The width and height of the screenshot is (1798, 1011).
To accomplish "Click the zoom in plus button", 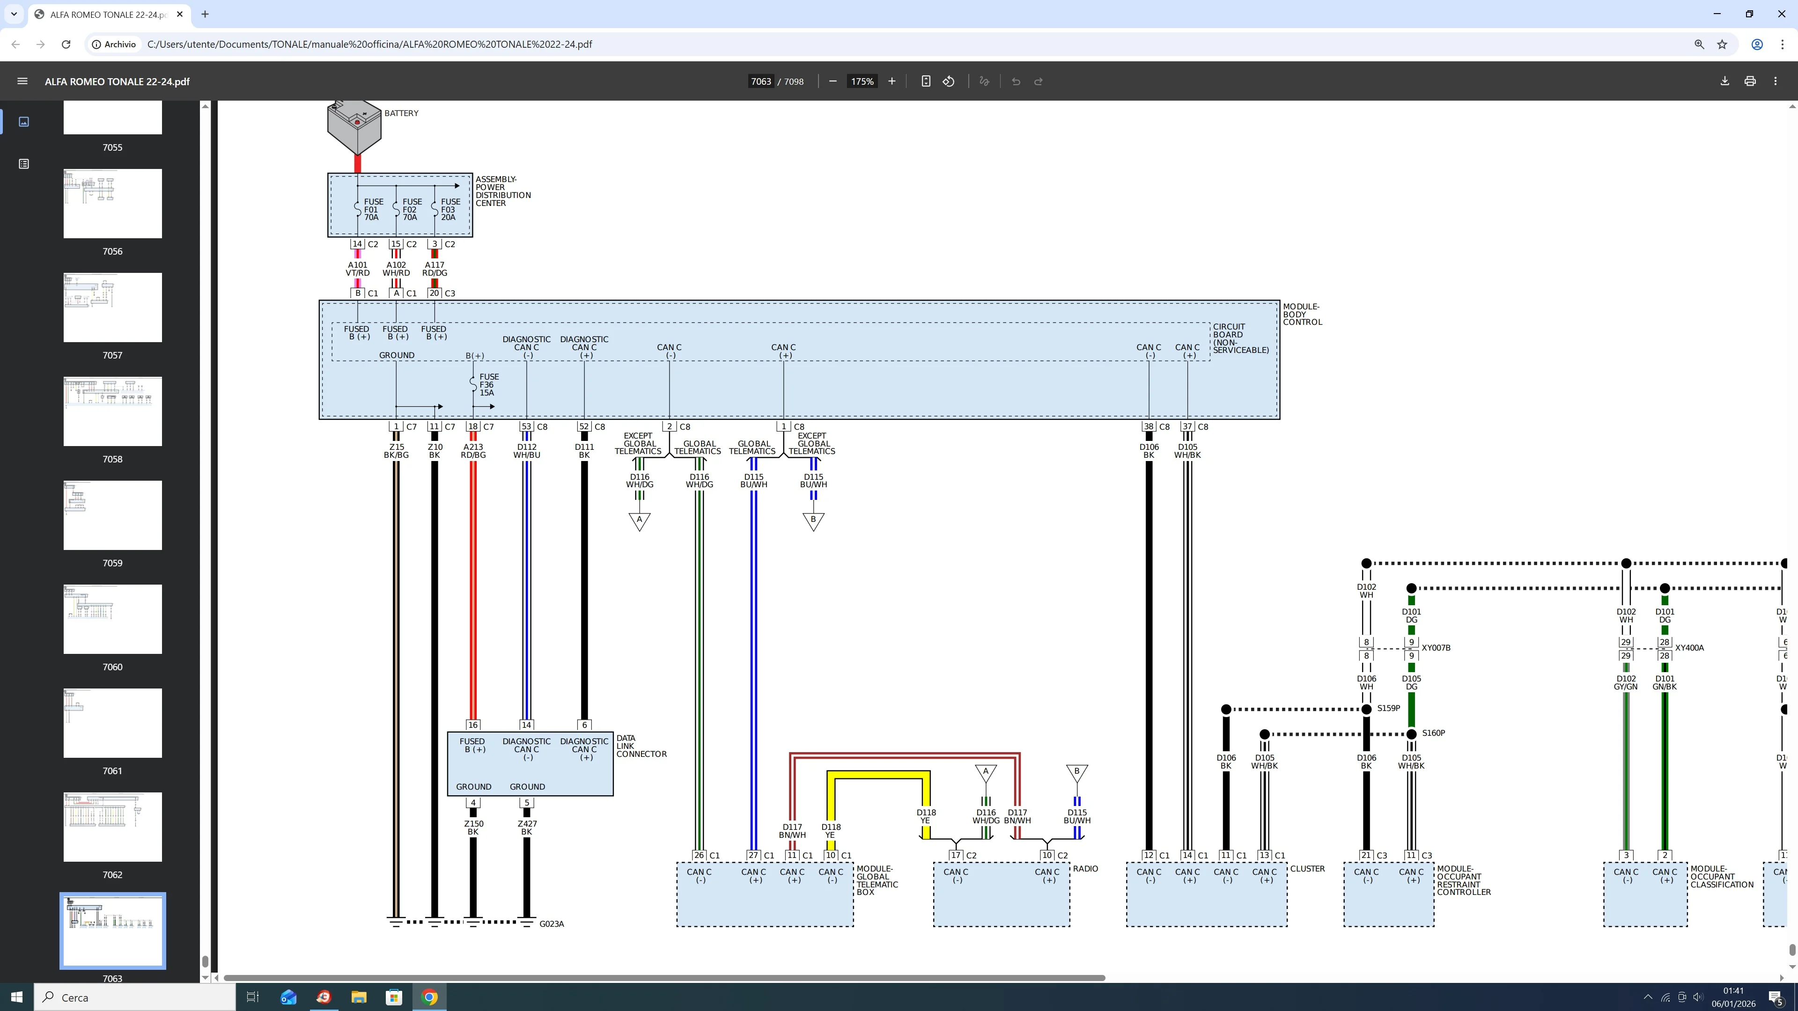I will (892, 81).
